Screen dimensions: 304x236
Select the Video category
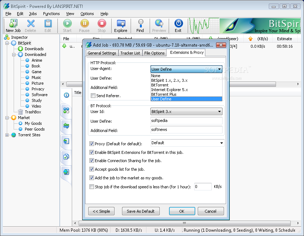(36, 106)
